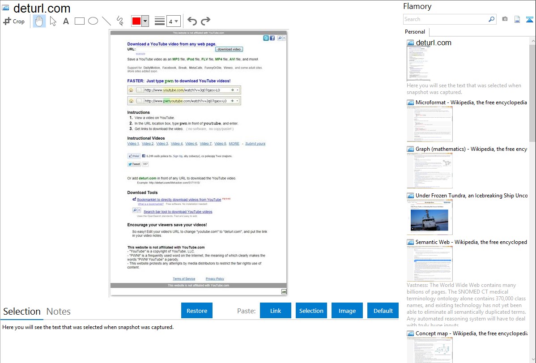536x363 pixels.
Task: Click the icon beside Microformat entry
Action: point(411,102)
